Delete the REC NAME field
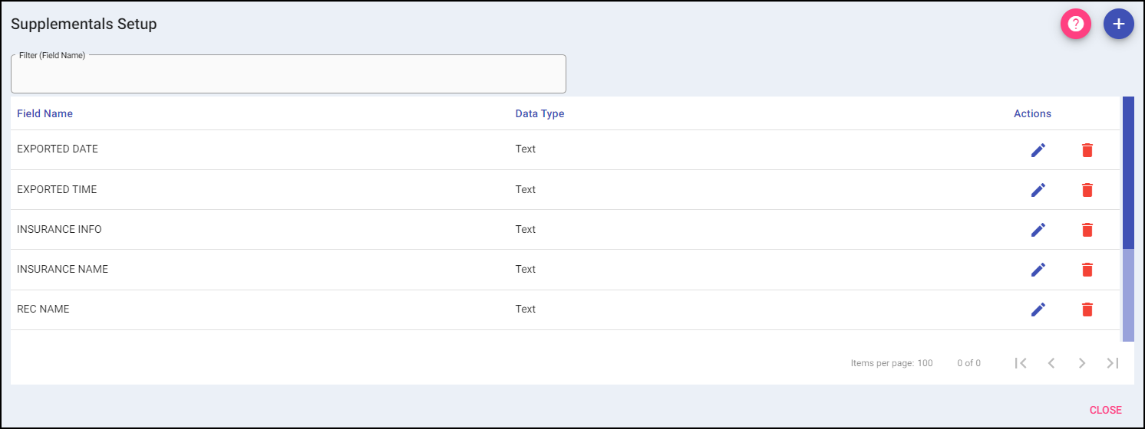Viewport: 1145px width, 429px height. pyautogui.click(x=1087, y=309)
